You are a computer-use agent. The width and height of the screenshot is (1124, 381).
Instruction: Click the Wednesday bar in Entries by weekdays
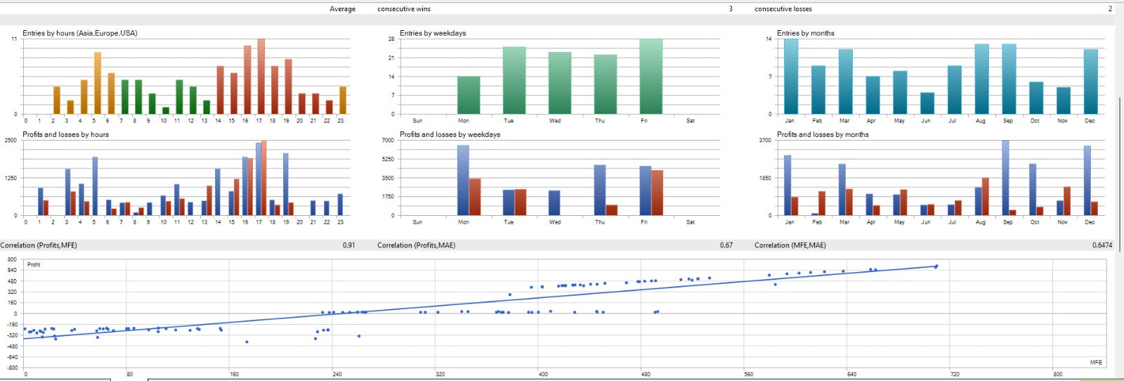tap(560, 83)
